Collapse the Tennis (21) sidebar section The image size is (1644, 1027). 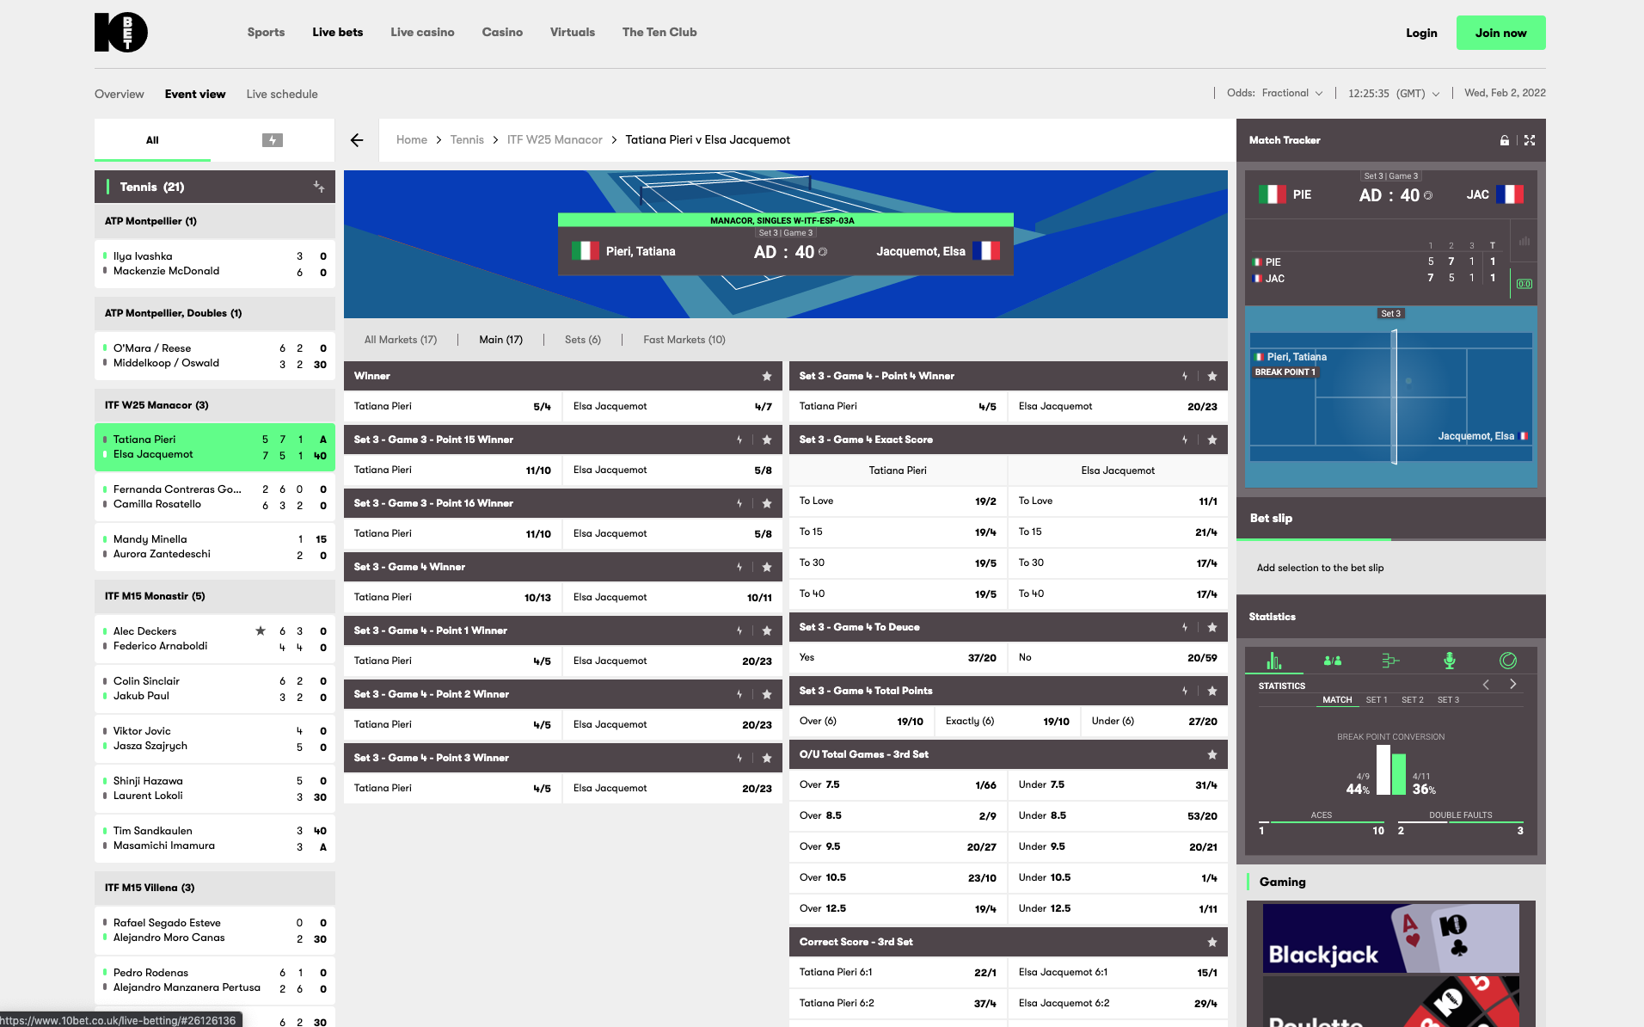coord(318,187)
